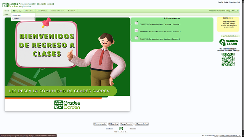Click the Grades Garden logo in header
The width and height of the screenshot is (244, 137).
10,5
